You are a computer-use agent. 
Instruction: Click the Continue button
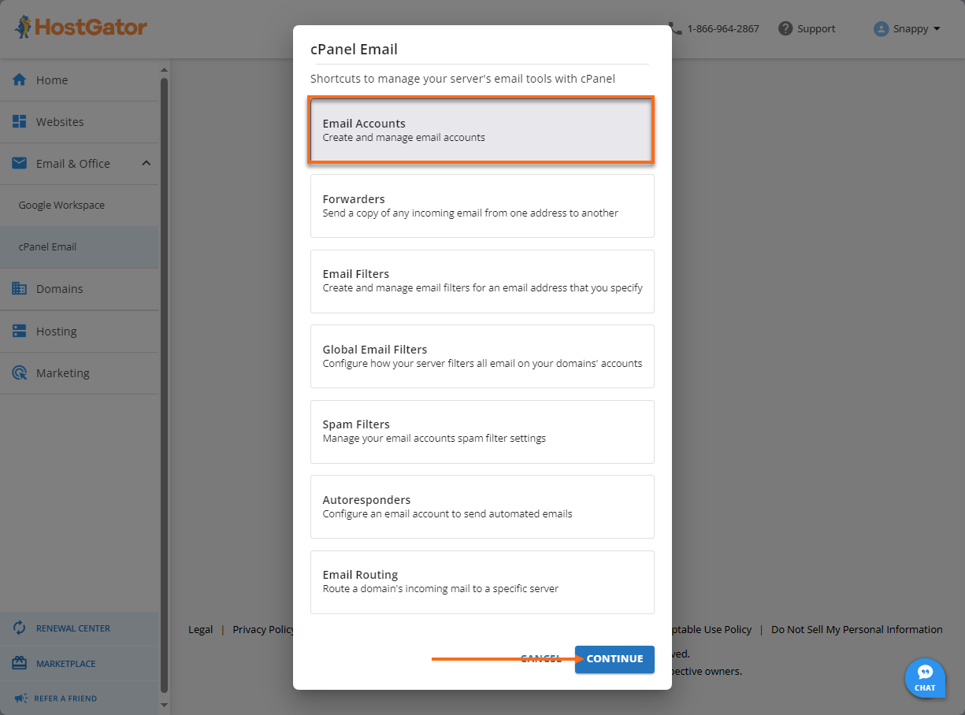614,659
